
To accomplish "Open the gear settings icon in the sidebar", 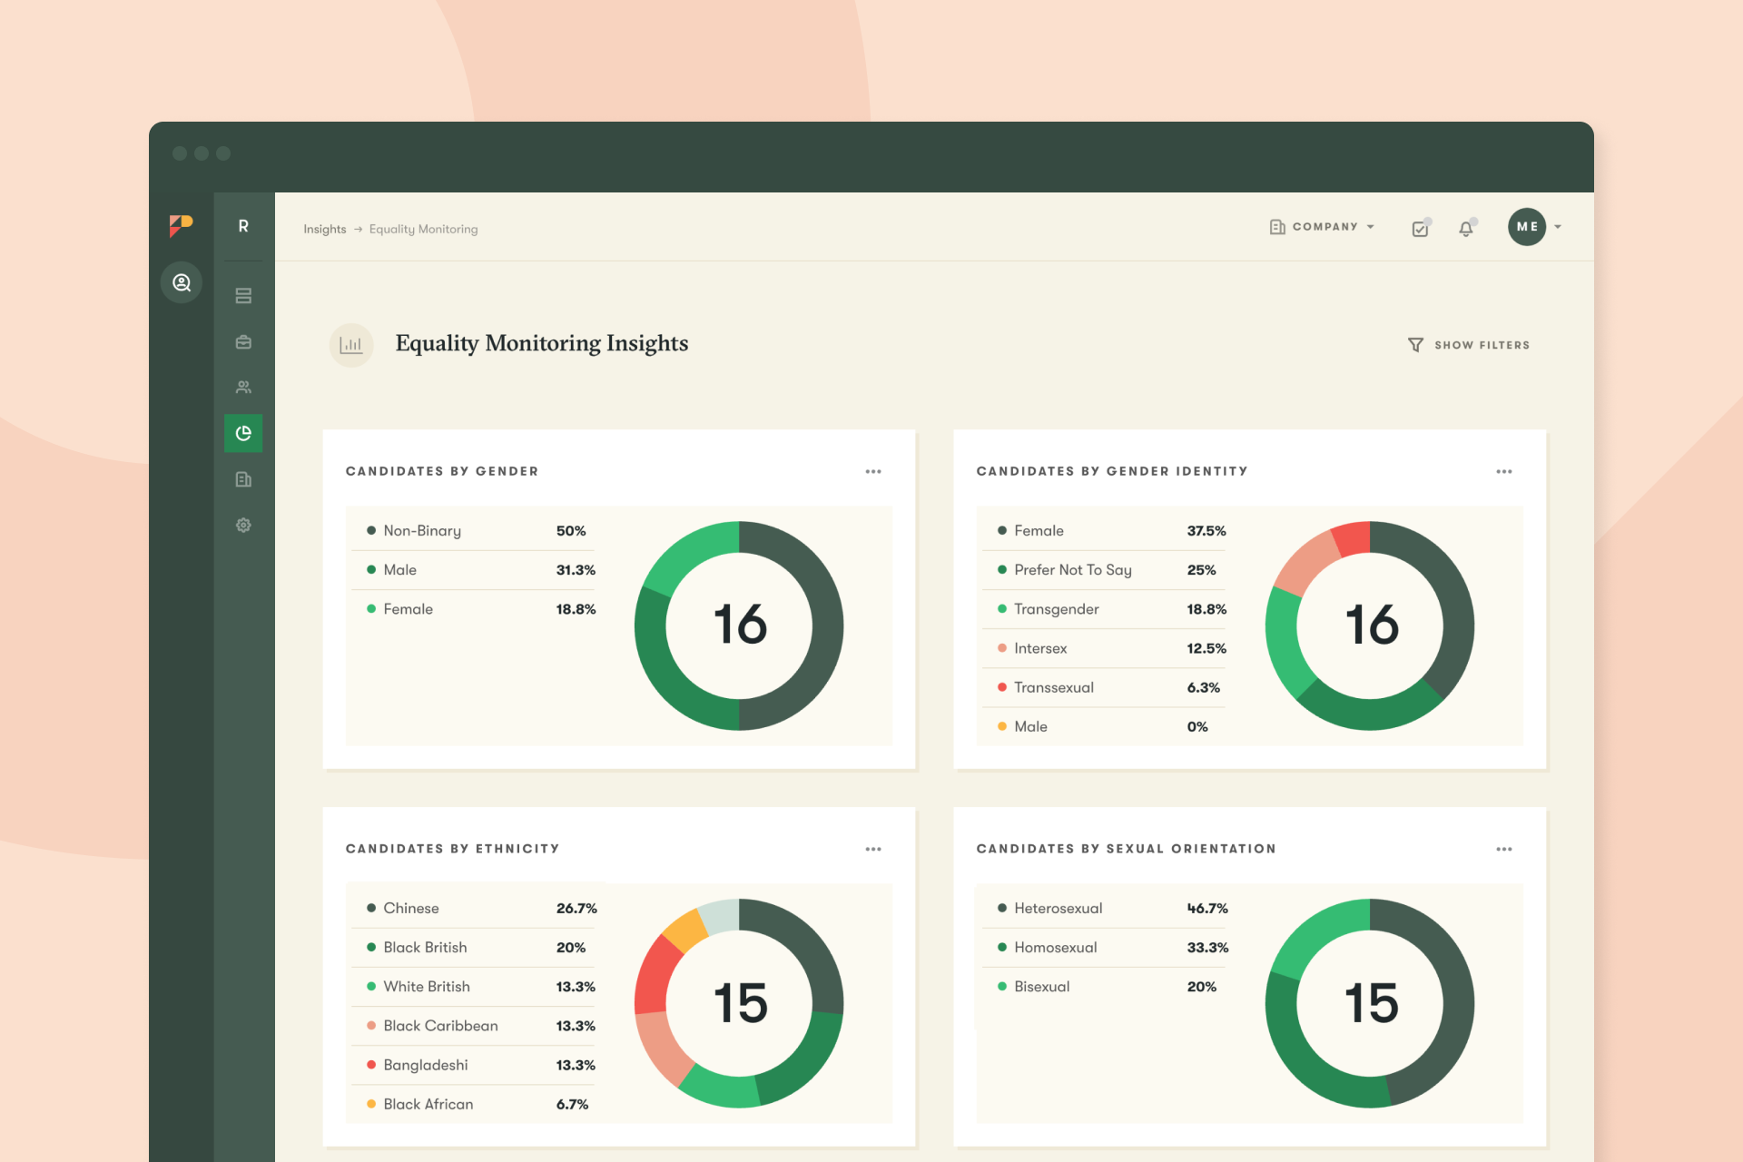I will [x=243, y=525].
